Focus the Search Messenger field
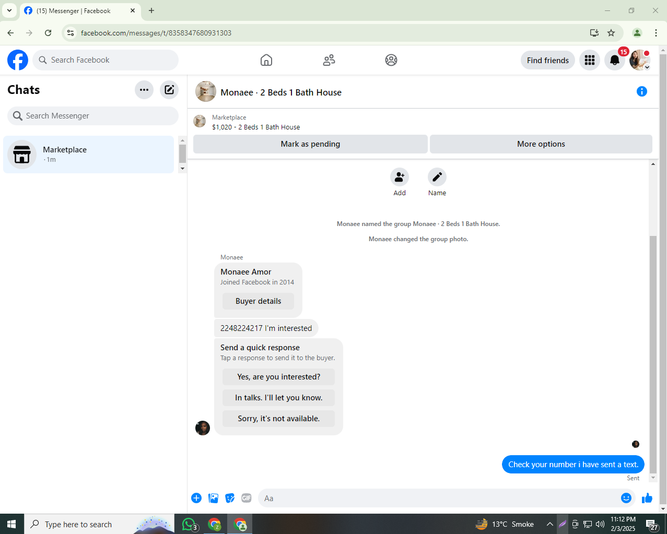667x534 pixels. [x=93, y=116]
